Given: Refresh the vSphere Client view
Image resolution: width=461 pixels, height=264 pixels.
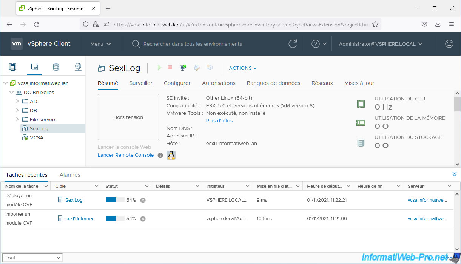Looking at the screenshot, I should coord(293,44).
